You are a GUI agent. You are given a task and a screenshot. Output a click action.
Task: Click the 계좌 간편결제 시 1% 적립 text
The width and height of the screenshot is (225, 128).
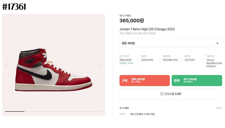142,114
